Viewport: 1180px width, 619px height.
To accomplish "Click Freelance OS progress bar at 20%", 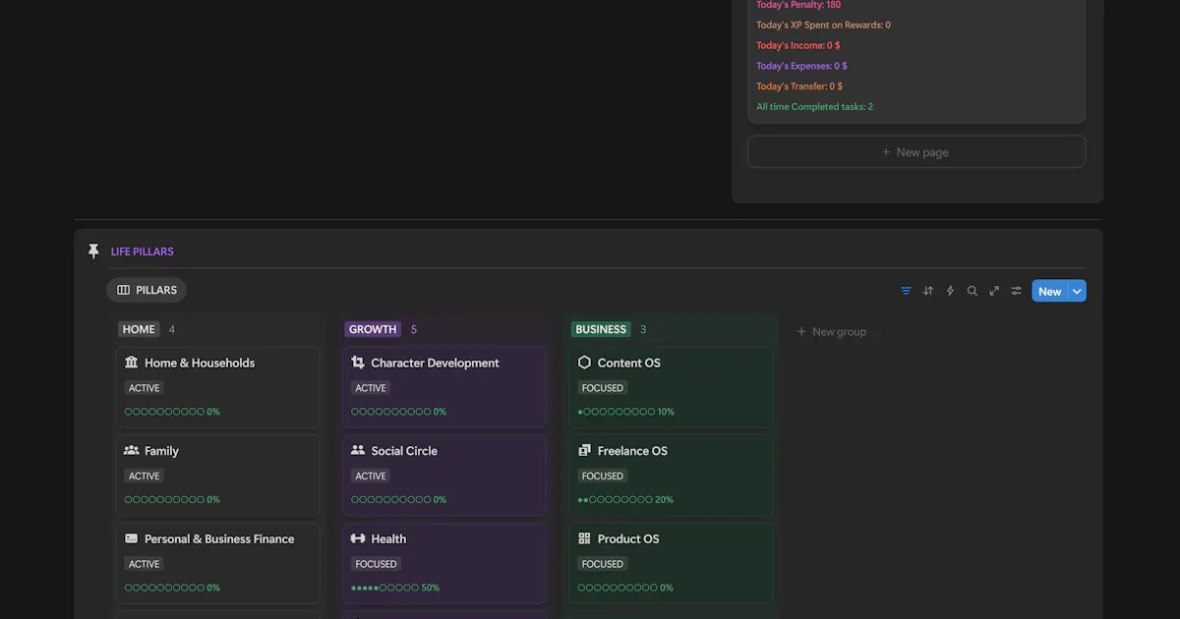I will (625, 499).
